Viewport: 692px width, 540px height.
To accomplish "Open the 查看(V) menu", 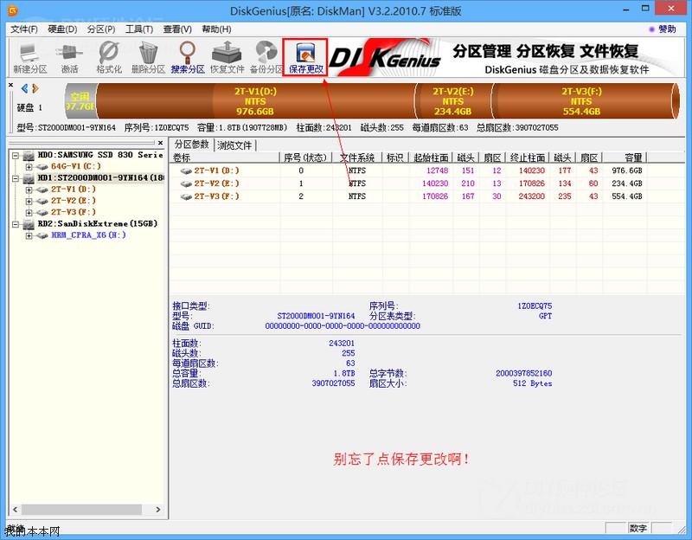I will (x=177, y=29).
